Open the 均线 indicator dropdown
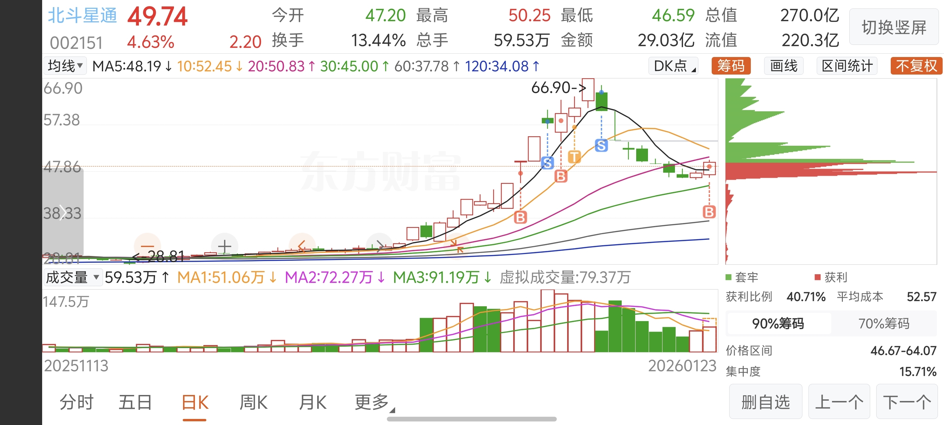Image resolution: width=944 pixels, height=425 pixels. 65,66
